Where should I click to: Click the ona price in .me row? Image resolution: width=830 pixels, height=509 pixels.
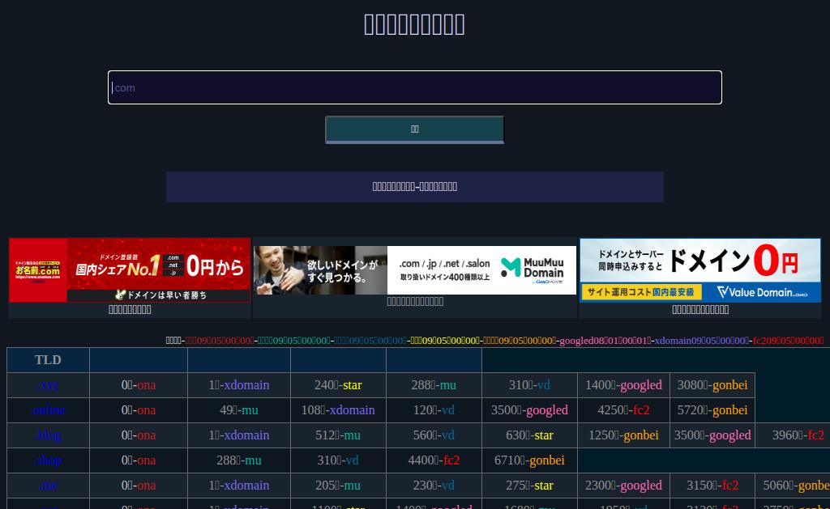tap(139, 486)
